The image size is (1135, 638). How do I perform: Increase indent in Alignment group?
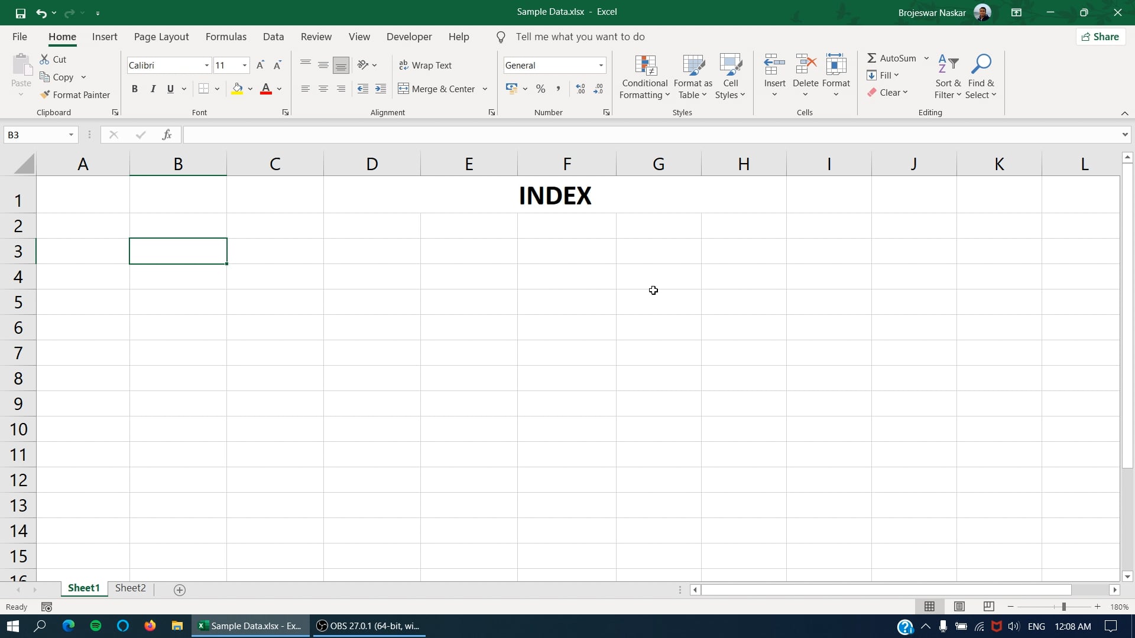(381, 89)
